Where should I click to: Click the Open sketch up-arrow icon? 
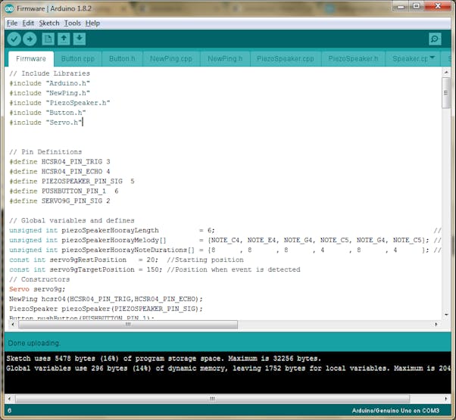(64, 39)
